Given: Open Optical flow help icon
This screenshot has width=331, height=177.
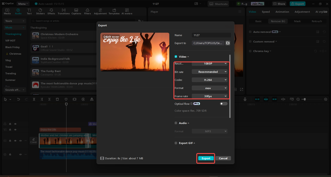Looking at the screenshot, I should click(x=191, y=104).
